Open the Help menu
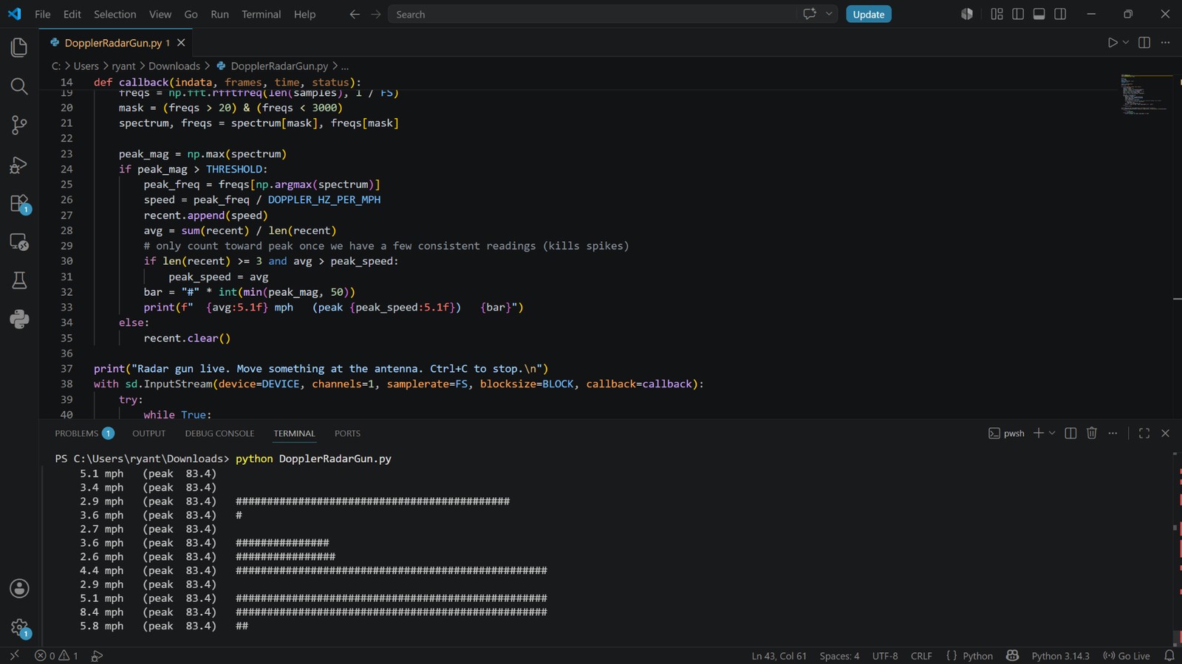This screenshot has height=664, width=1182. click(x=304, y=14)
